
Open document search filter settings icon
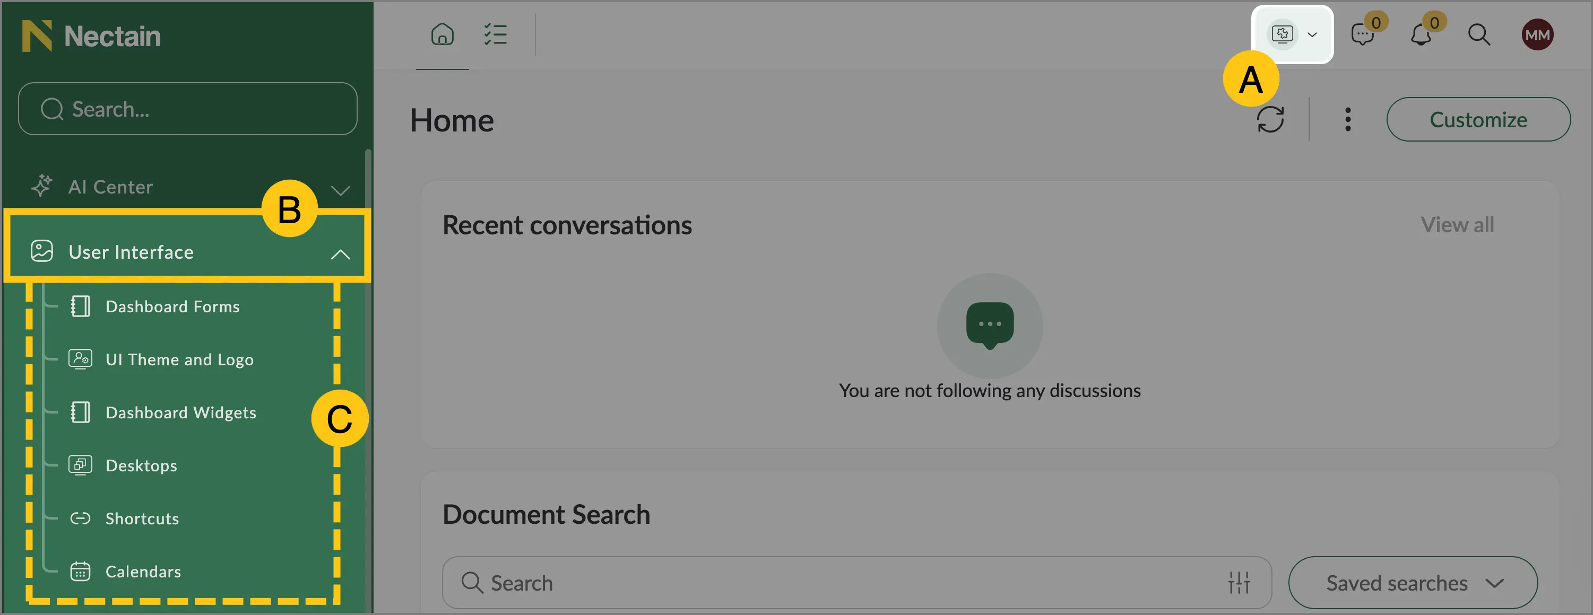click(x=1239, y=582)
